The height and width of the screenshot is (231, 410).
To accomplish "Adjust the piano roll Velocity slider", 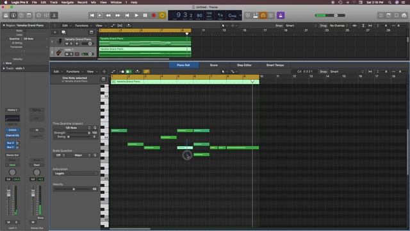I will coord(74,189).
